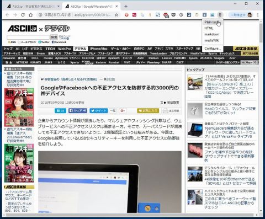Open the テレワーク VersaPro pickup article
Viewport: 265px width, 219px height.
tap(230, 132)
